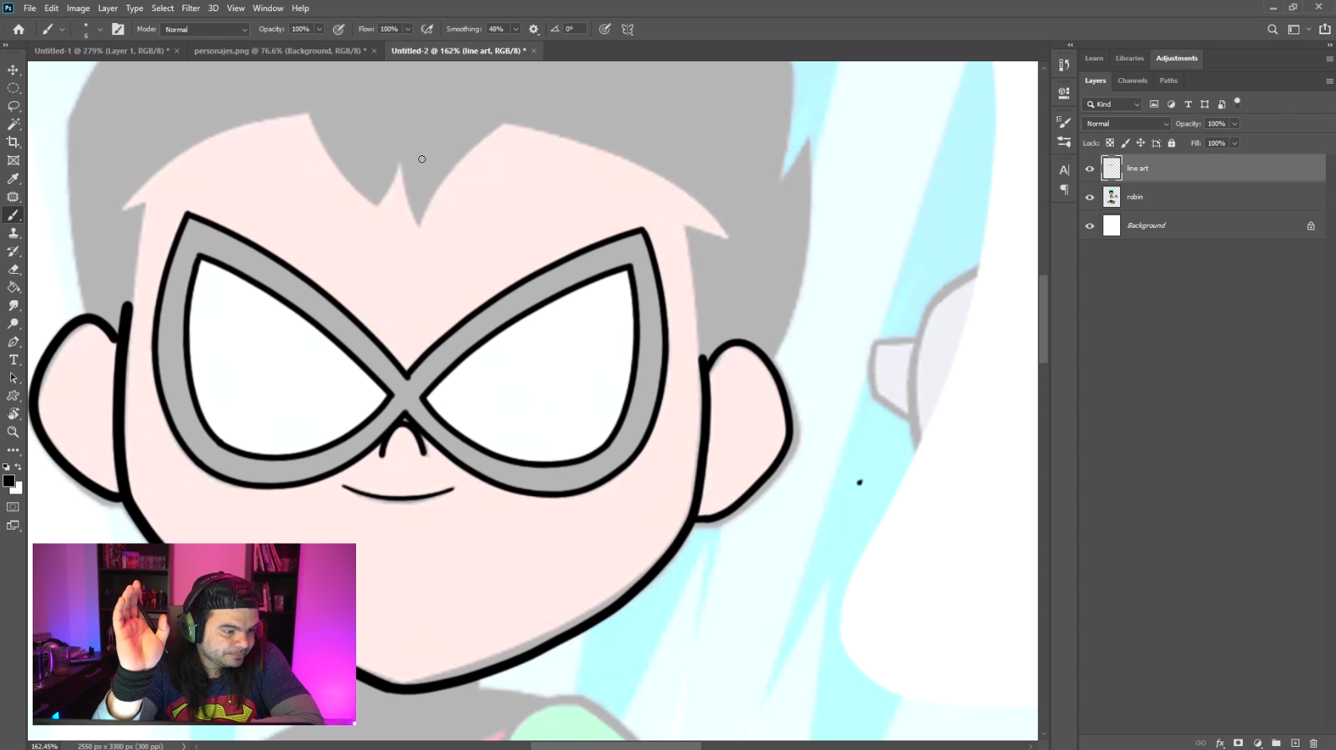Select the Clone Stamp tool

pyautogui.click(x=14, y=233)
